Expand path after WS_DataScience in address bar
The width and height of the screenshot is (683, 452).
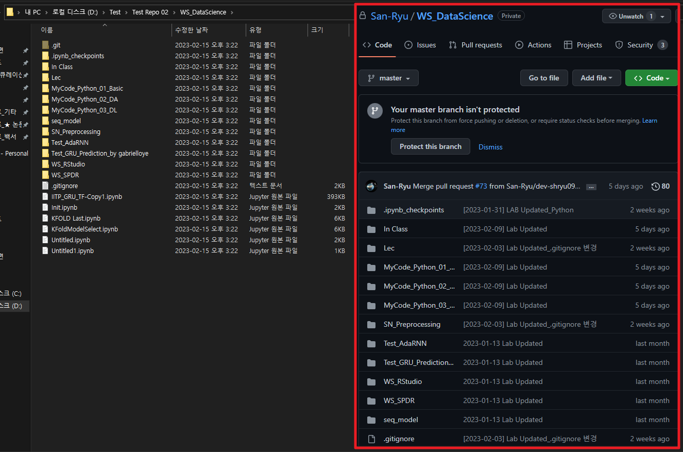click(x=231, y=12)
